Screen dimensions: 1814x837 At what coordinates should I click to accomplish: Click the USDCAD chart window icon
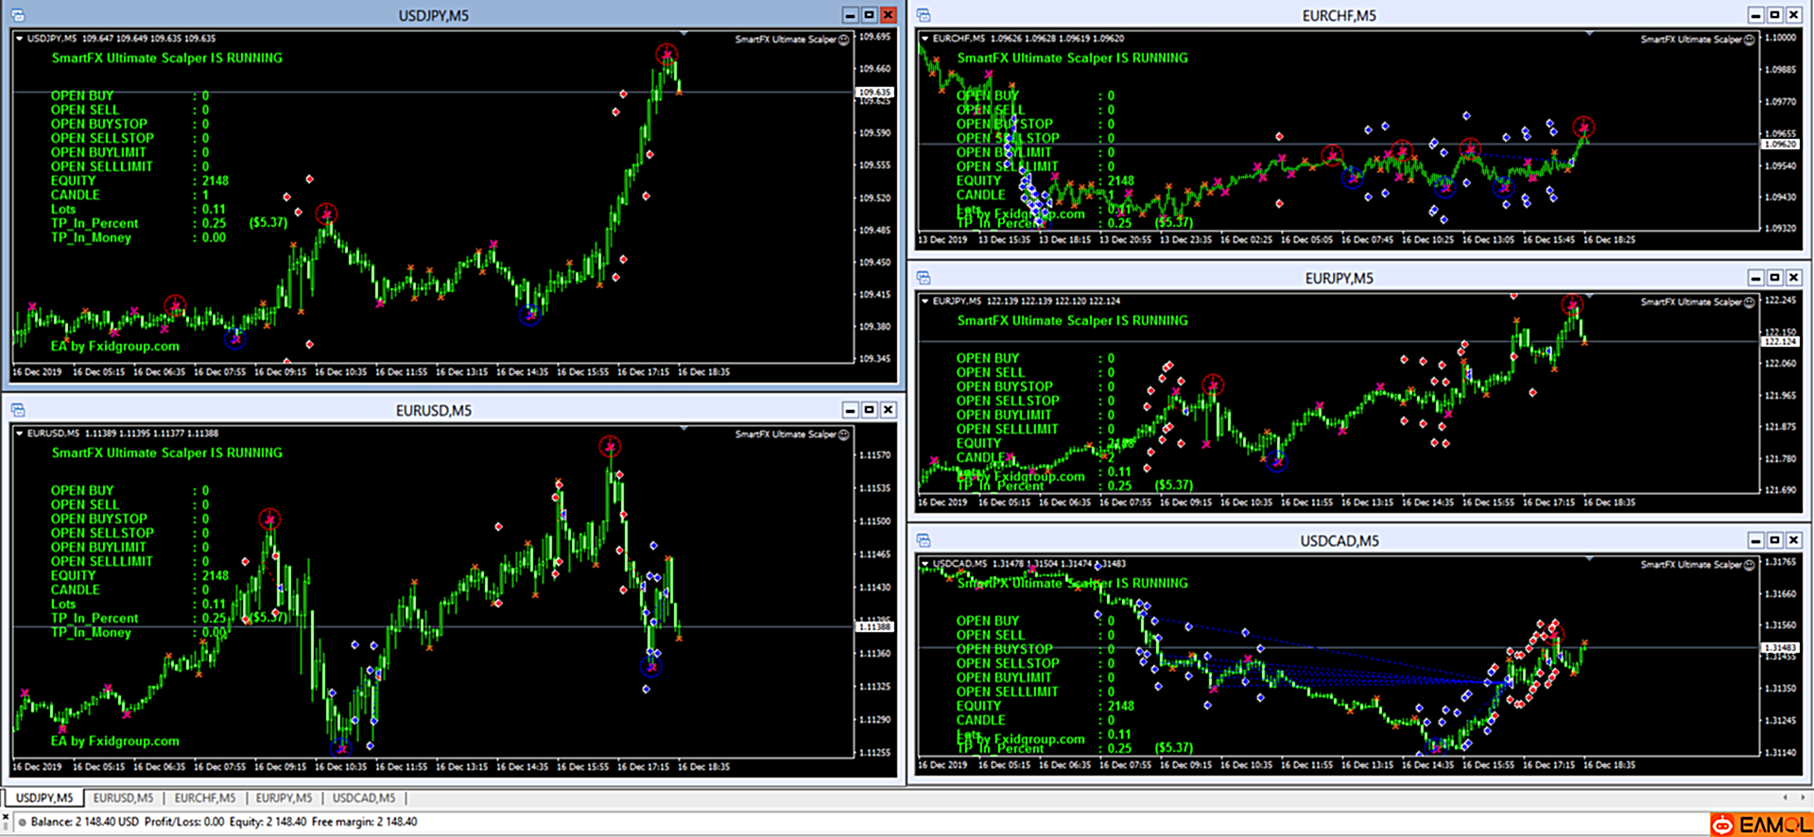pyautogui.click(x=924, y=540)
